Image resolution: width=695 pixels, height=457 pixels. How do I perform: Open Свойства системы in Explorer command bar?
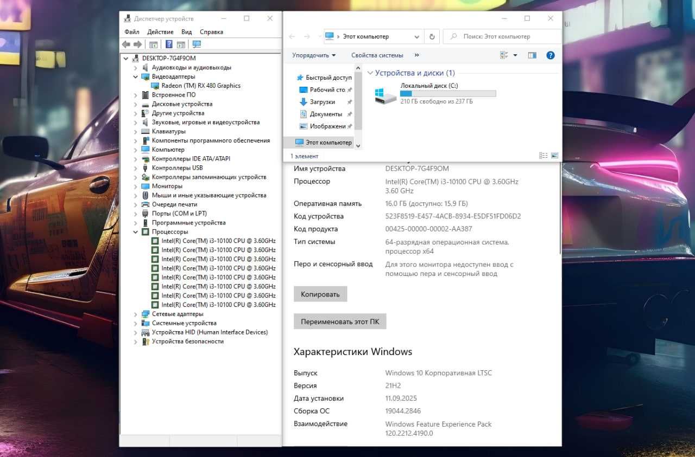pos(377,55)
